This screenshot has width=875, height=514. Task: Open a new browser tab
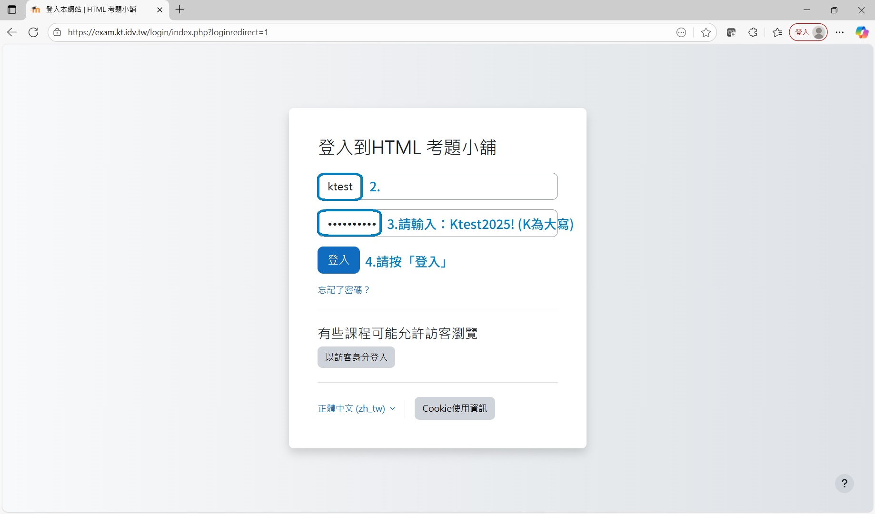pyautogui.click(x=179, y=10)
